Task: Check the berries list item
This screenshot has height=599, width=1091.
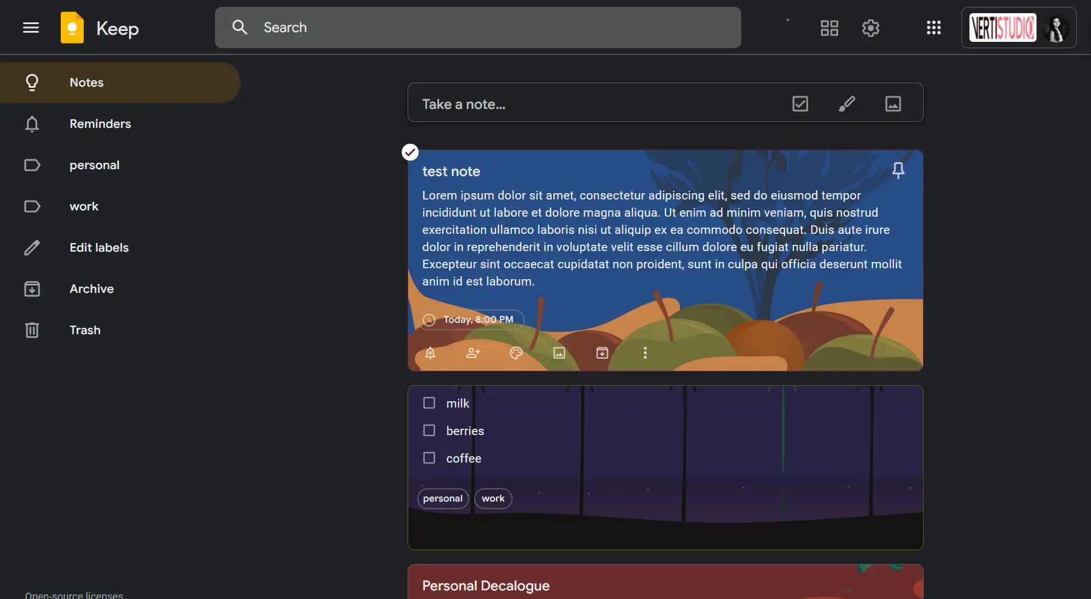Action: click(429, 430)
